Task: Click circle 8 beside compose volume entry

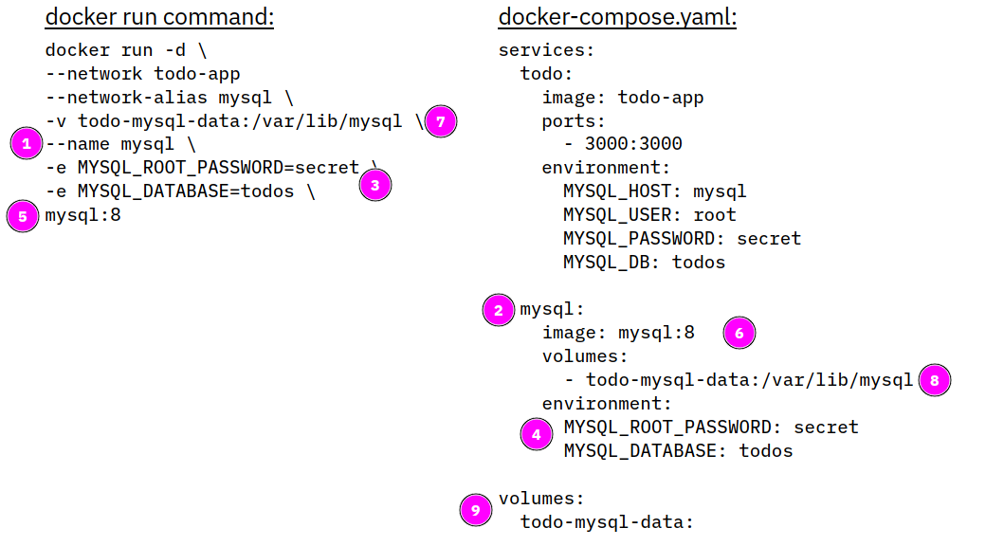Action: pos(934,380)
